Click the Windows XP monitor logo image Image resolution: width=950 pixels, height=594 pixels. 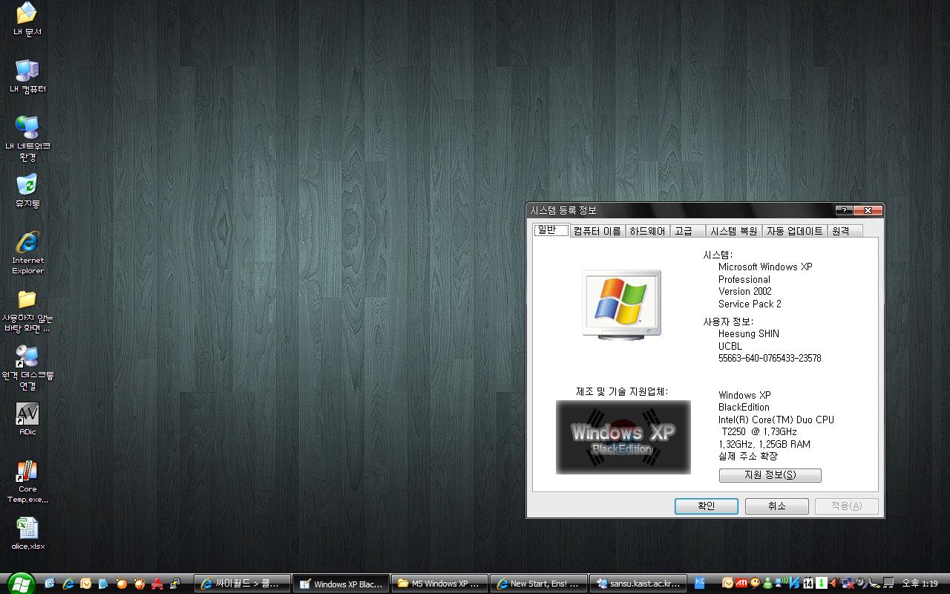(x=622, y=305)
